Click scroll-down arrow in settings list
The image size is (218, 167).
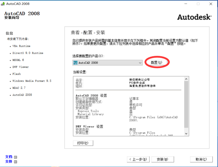pos(186,134)
